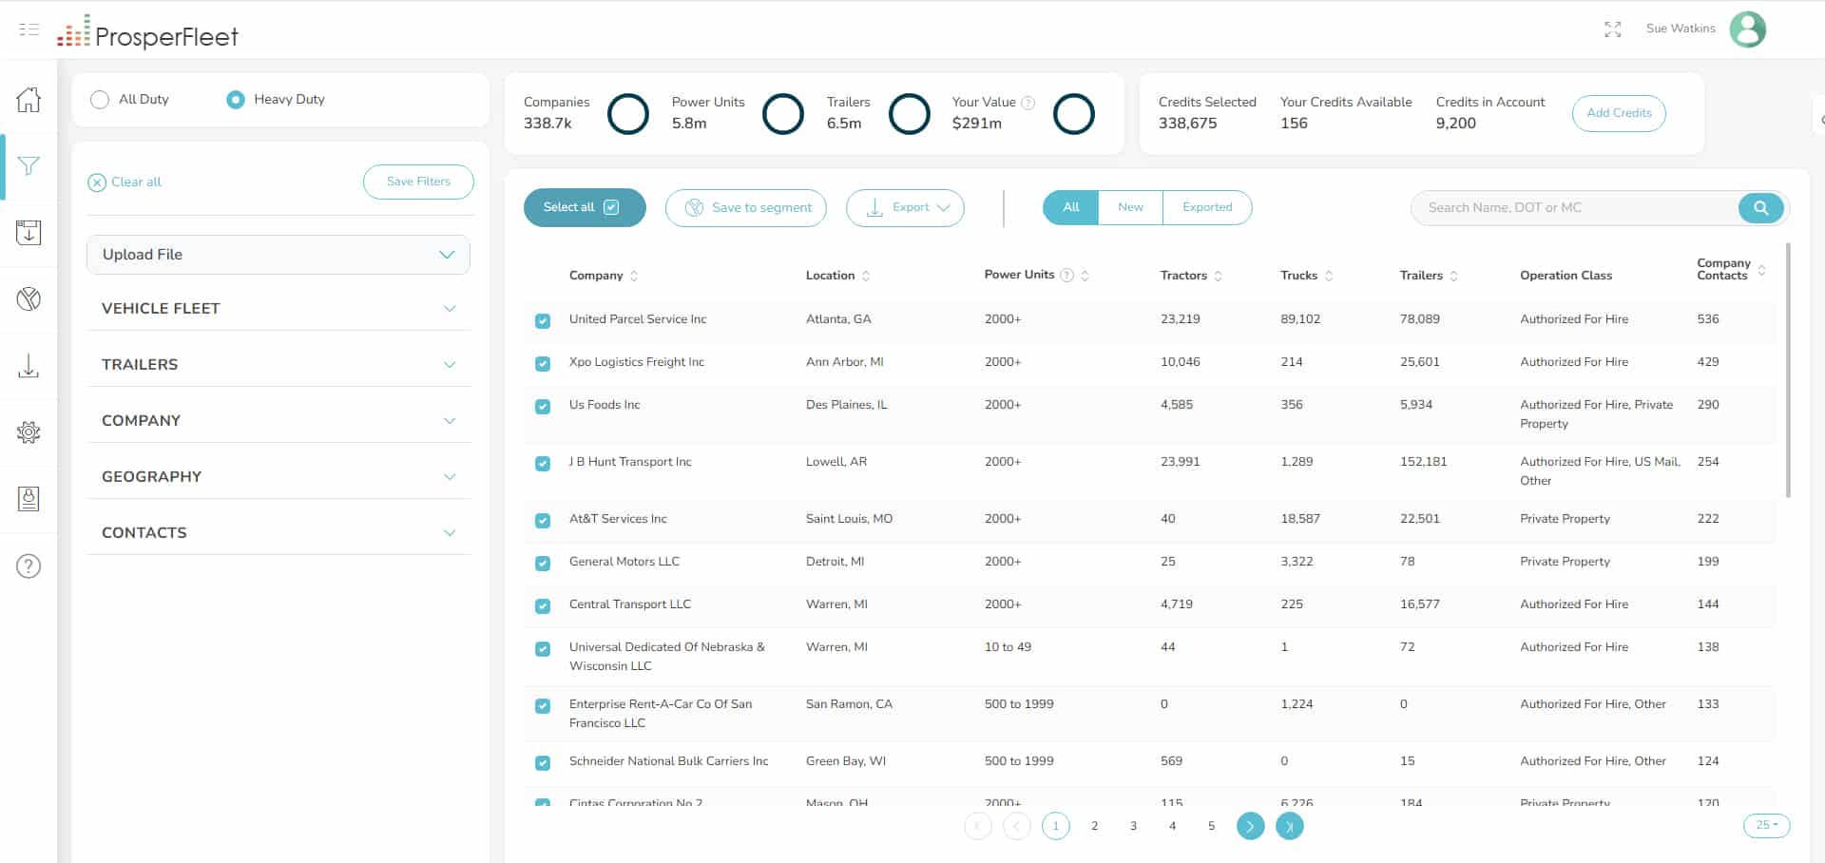Open the contacts badge icon in the sidebar
This screenshot has height=863, width=1825.
coord(29,499)
